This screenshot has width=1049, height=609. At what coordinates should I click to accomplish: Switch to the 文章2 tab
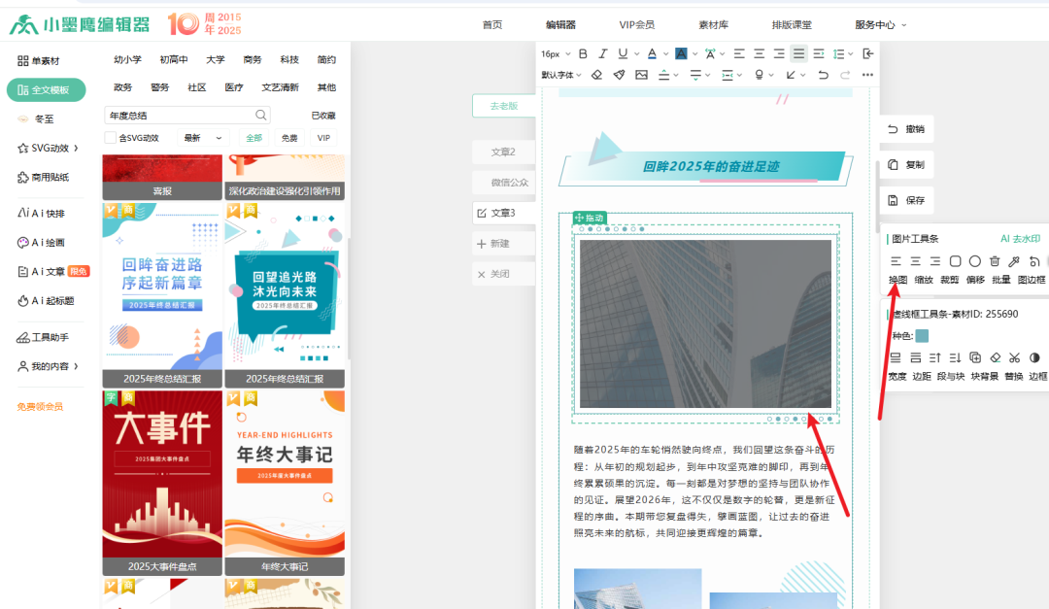(x=504, y=152)
